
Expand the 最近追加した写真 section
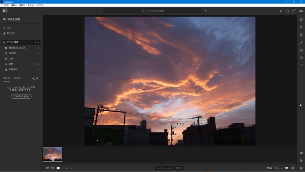tap(38, 48)
